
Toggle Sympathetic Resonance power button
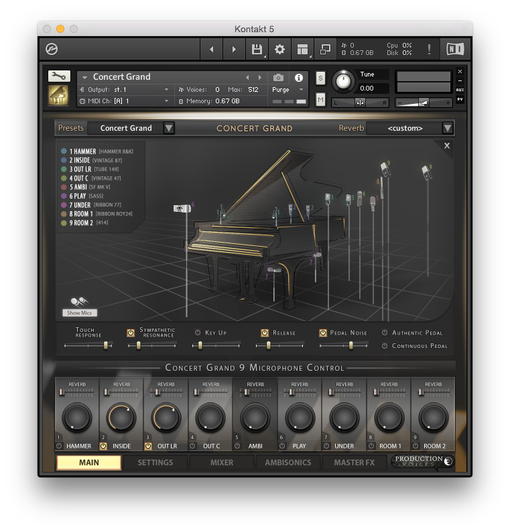click(131, 333)
